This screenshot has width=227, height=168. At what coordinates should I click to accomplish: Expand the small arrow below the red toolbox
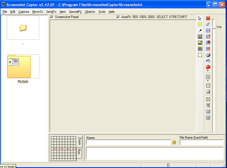(x=208, y=71)
